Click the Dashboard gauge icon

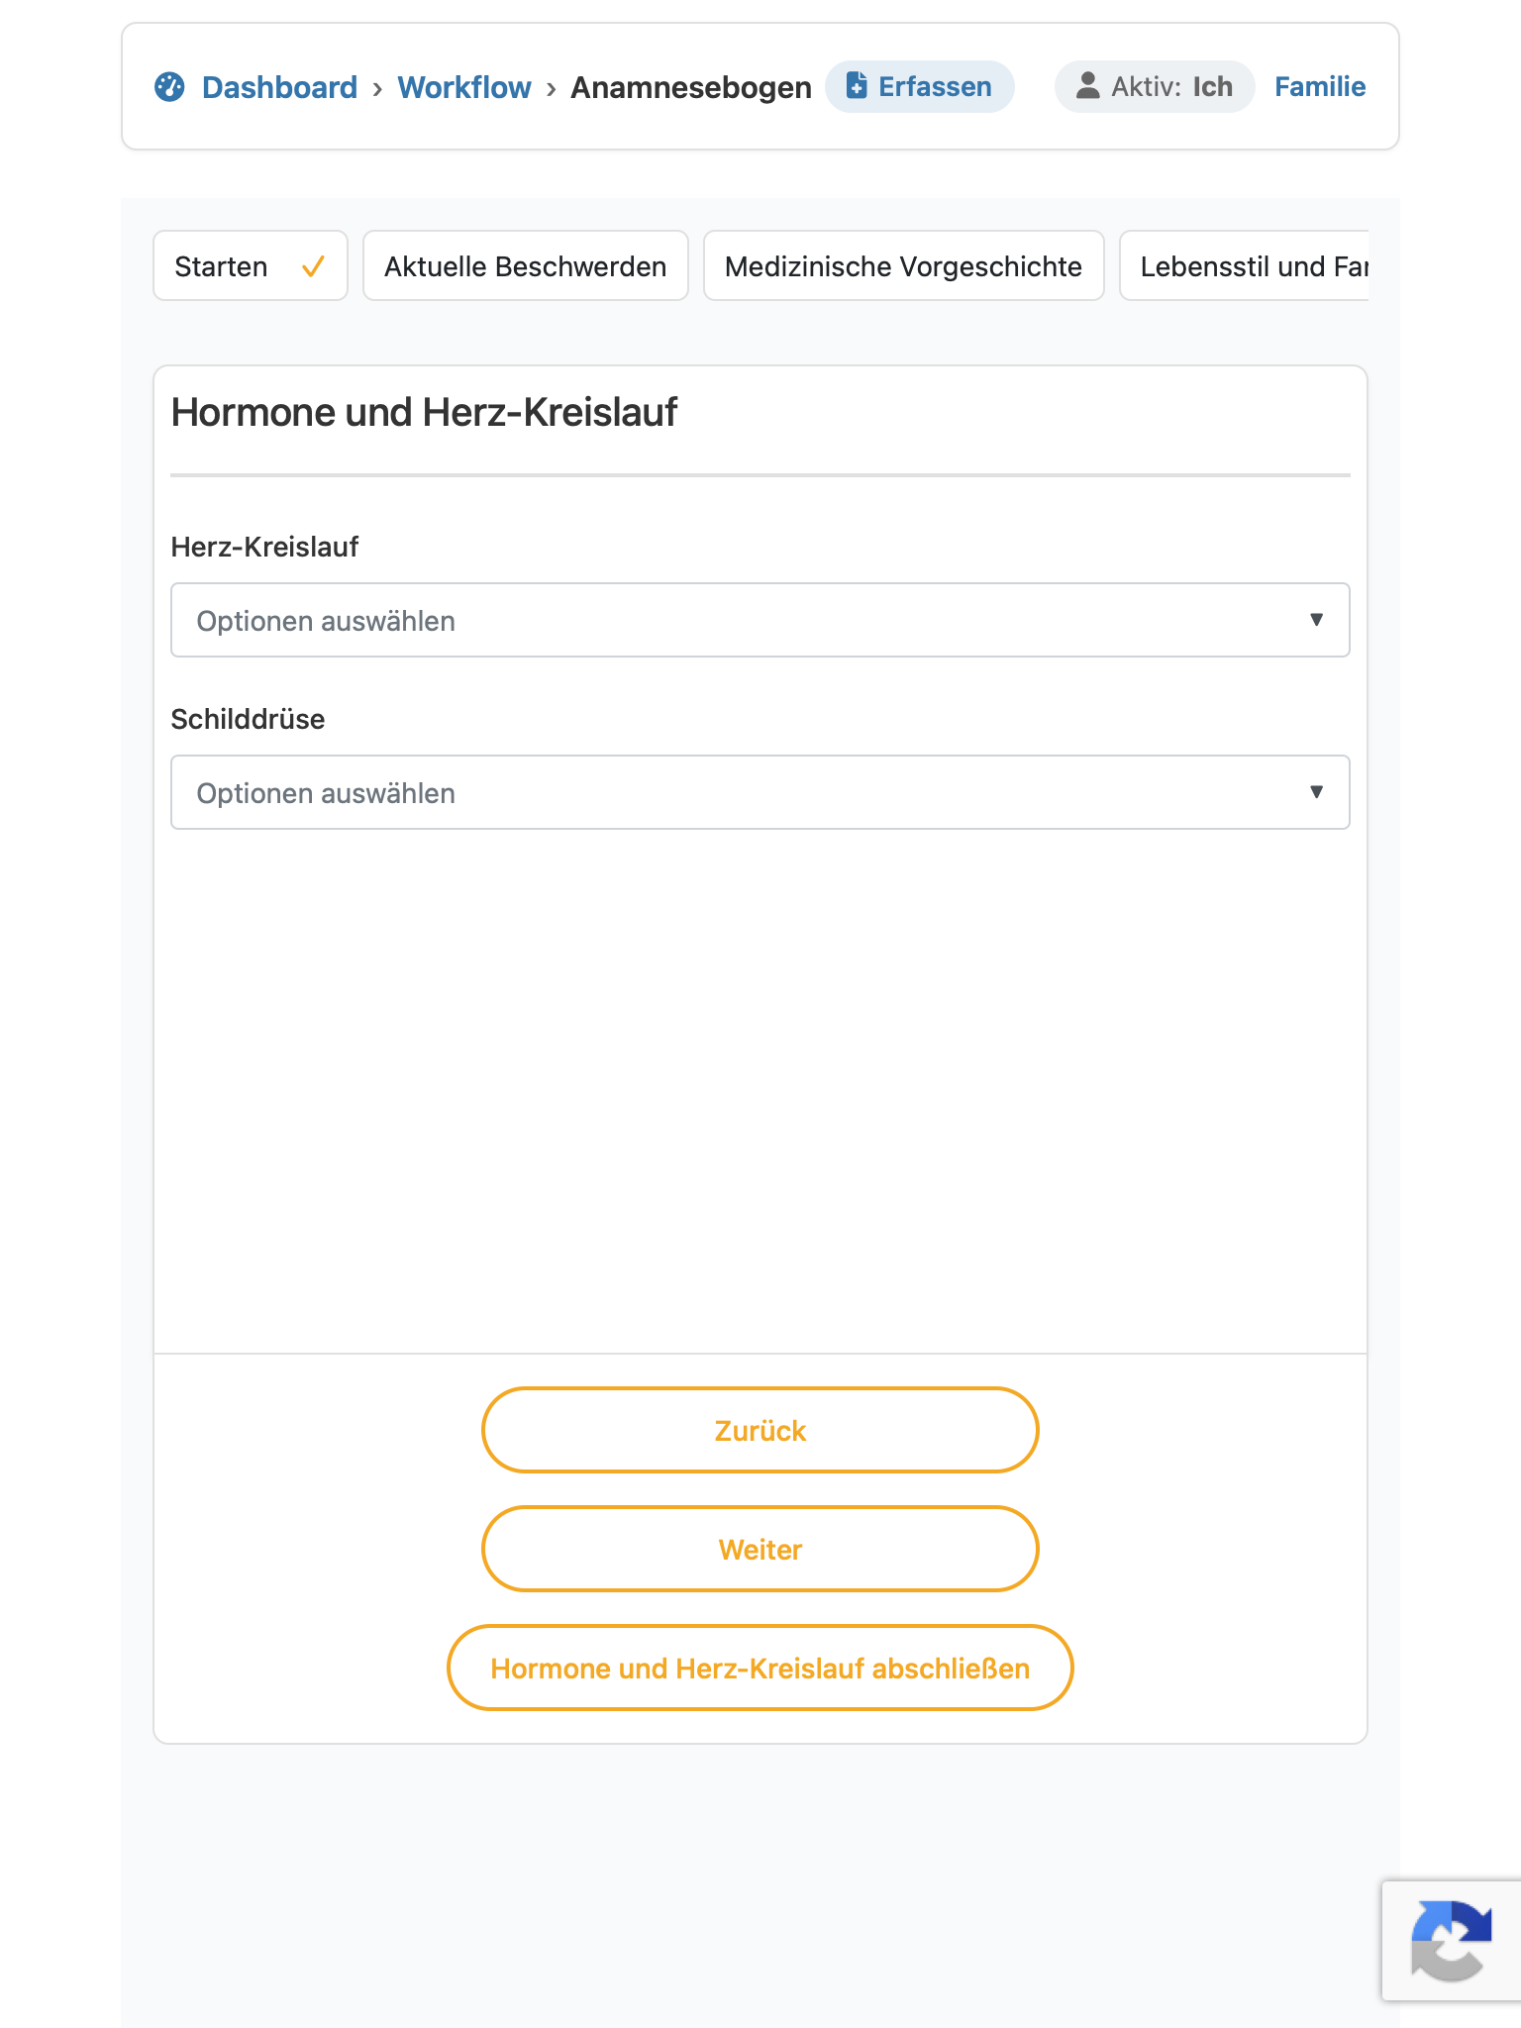tap(169, 87)
